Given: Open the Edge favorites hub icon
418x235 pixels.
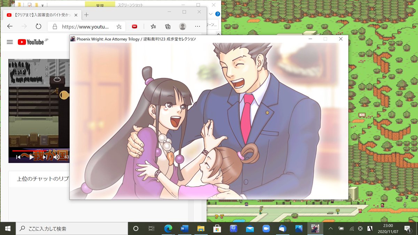Looking at the screenshot, I should coord(153,26).
